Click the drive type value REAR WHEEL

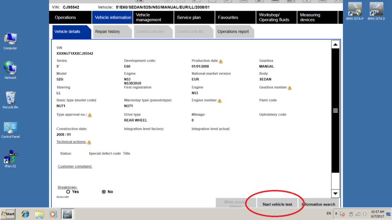pos(136,120)
